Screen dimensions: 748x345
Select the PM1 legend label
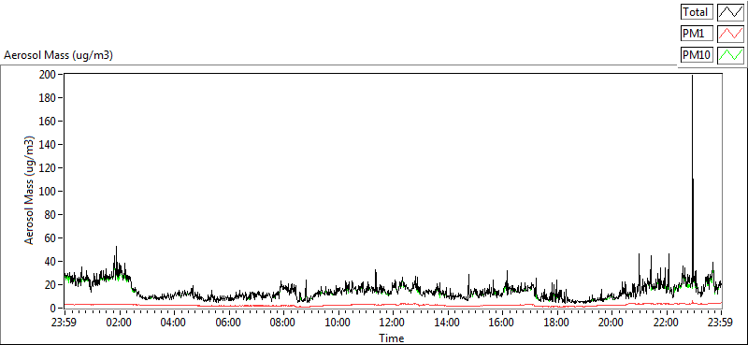697,34
